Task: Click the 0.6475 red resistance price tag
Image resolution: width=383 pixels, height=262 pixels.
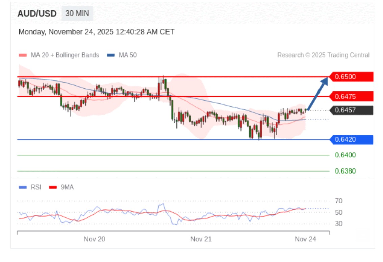Action: 351,97
